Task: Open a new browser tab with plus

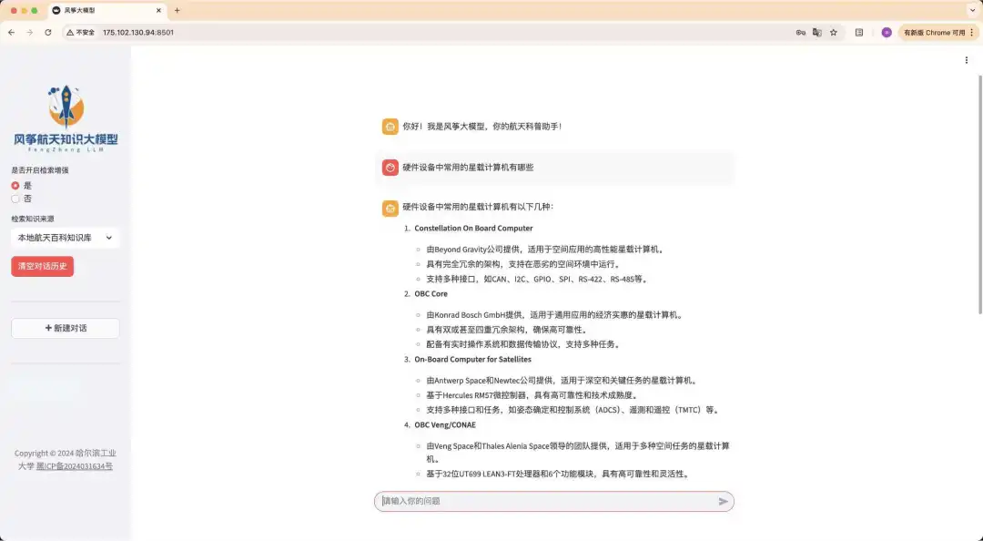Action: pos(177,10)
